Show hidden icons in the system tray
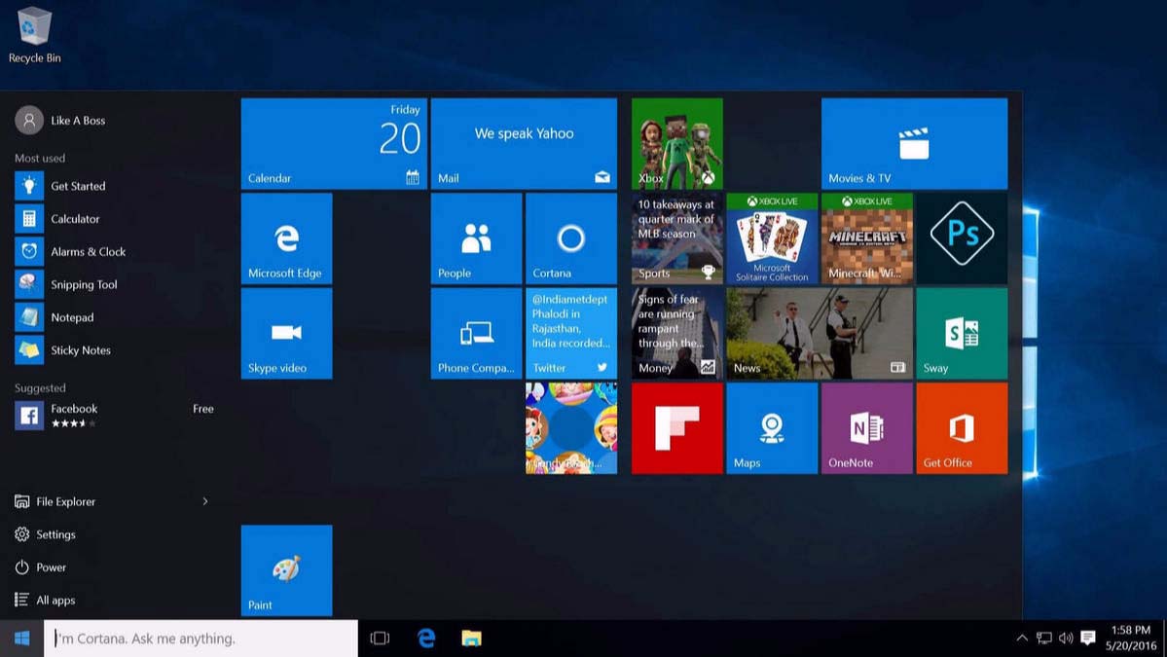Screen dimensions: 1167x657 pyautogui.click(x=1021, y=639)
